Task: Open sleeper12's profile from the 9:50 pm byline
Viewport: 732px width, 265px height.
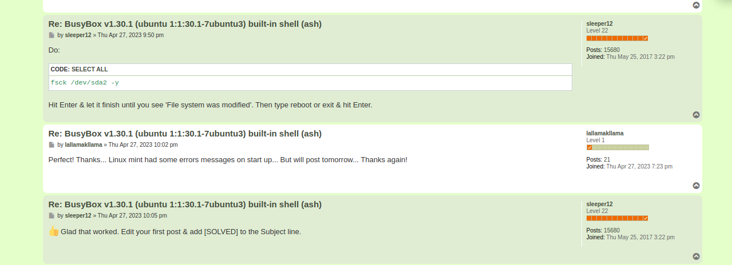Action: (x=78, y=35)
